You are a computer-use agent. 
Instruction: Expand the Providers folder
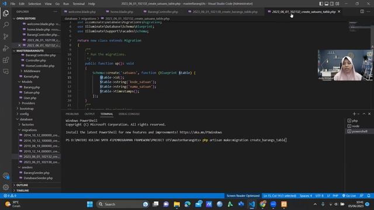tap(28, 103)
